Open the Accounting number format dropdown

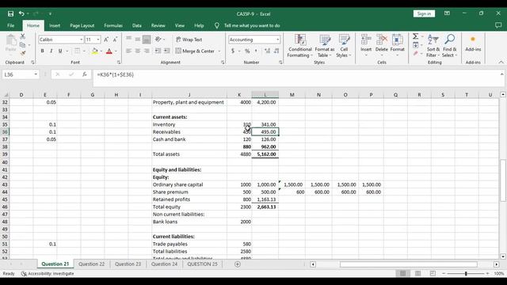(x=277, y=40)
